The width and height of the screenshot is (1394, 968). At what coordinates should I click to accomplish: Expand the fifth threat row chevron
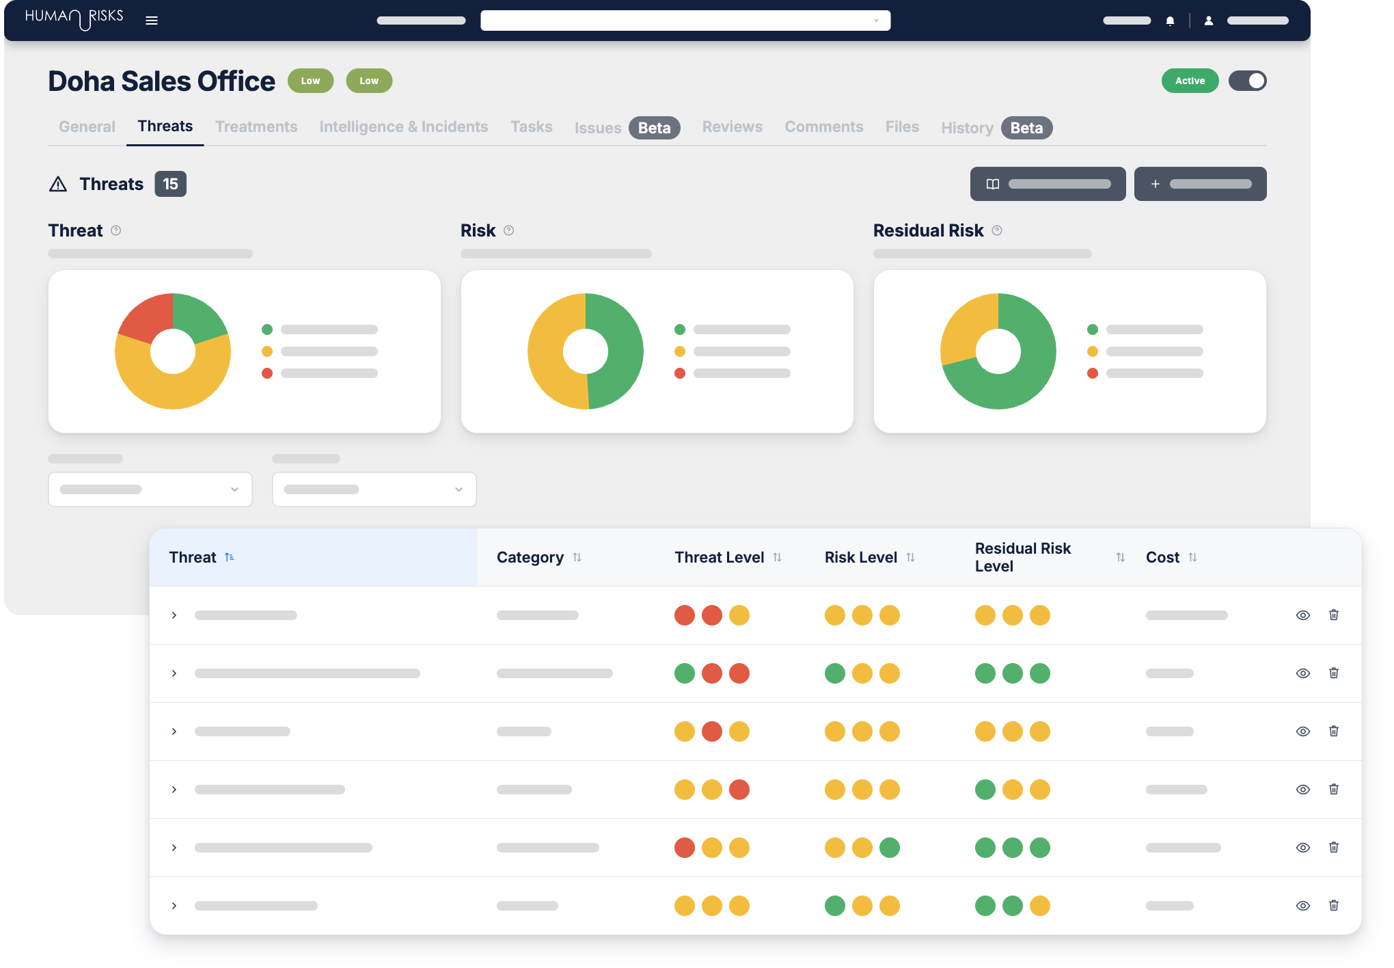tap(174, 848)
